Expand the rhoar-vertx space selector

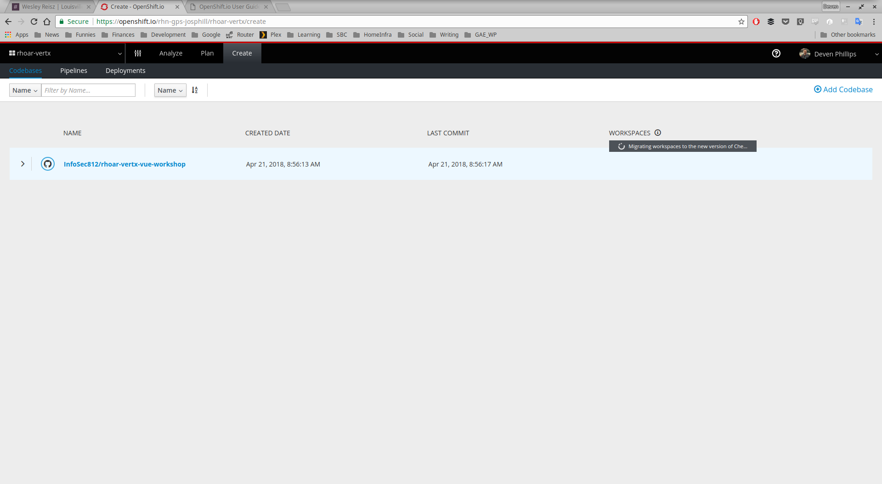(65, 53)
